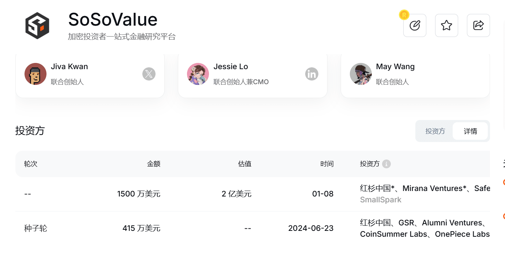Select the 轮次 column header
The image size is (505, 266).
31,164
